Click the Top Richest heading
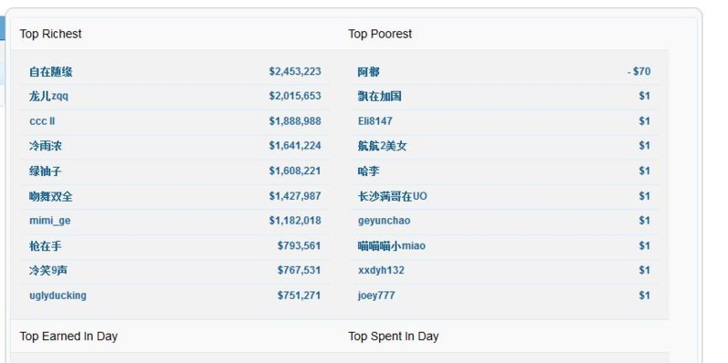 coord(51,34)
